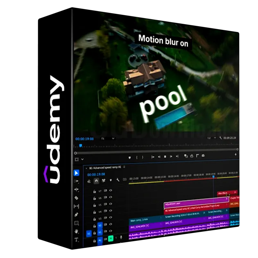Image resolution: width=258 pixels, height=258 pixels.
Task: Click the captions track options icon
Action: coord(125,179)
